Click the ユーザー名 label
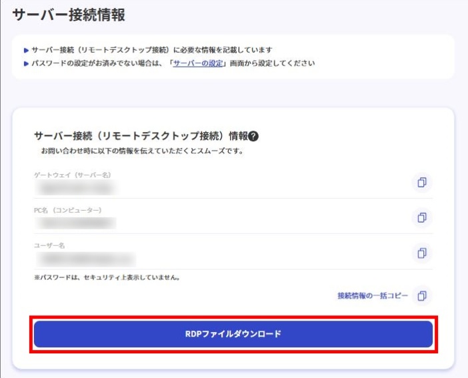Image resolution: width=468 pixels, height=378 pixels. 49,245
